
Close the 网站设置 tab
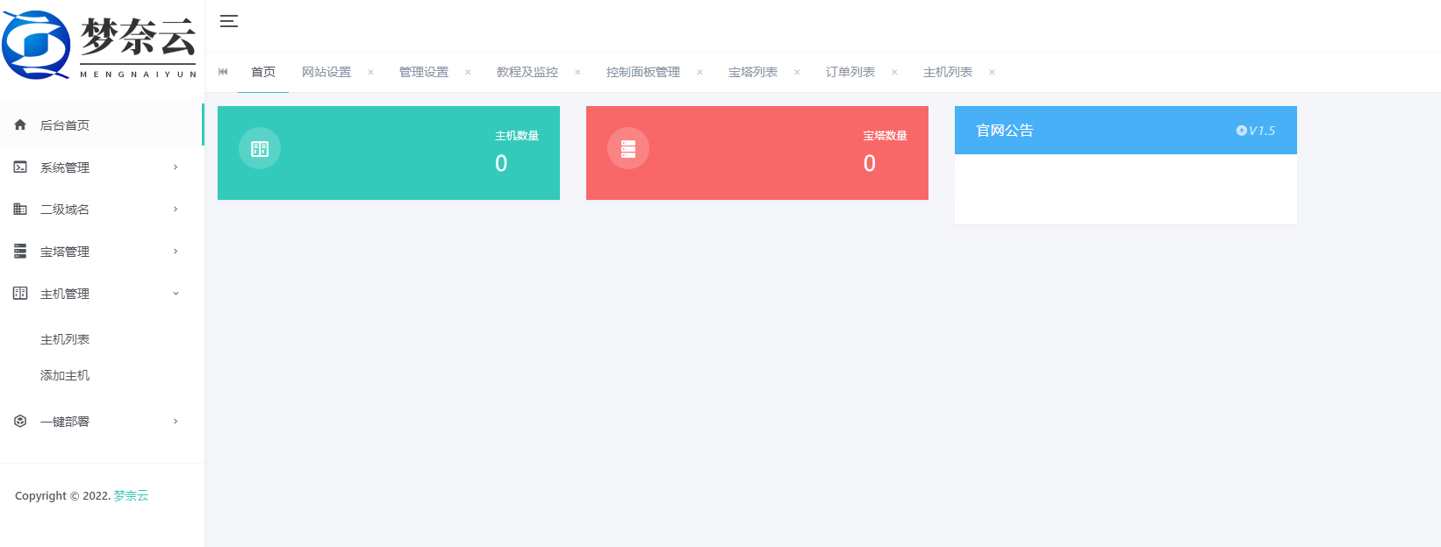click(x=370, y=72)
